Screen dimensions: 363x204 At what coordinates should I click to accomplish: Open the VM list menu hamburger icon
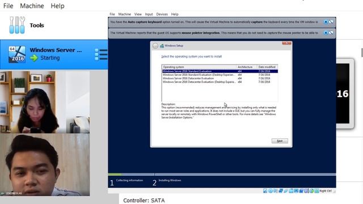click(x=101, y=54)
